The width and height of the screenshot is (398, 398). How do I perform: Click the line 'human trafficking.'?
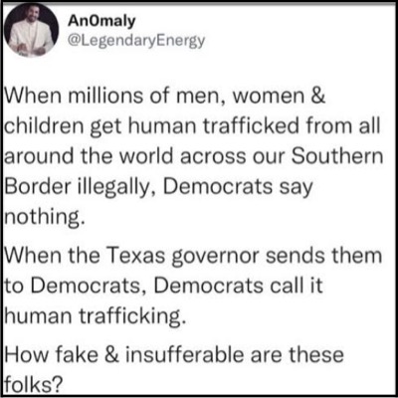click(95, 316)
